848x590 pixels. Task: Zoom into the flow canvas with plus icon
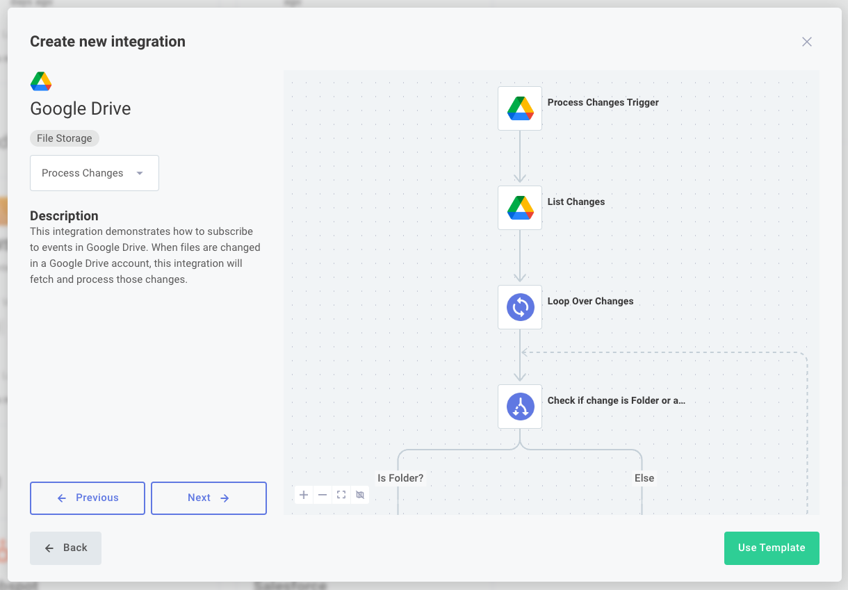pos(304,495)
